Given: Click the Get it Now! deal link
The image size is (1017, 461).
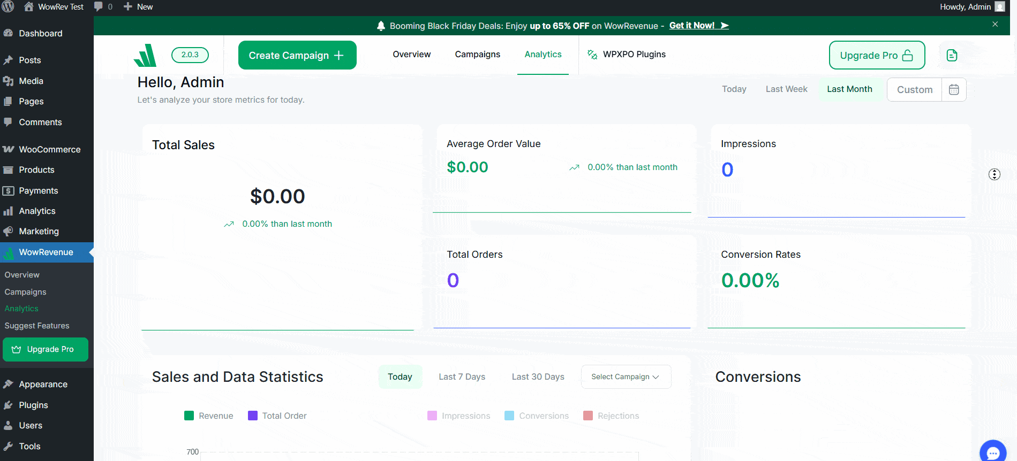Looking at the screenshot, I should coord(698,26).
